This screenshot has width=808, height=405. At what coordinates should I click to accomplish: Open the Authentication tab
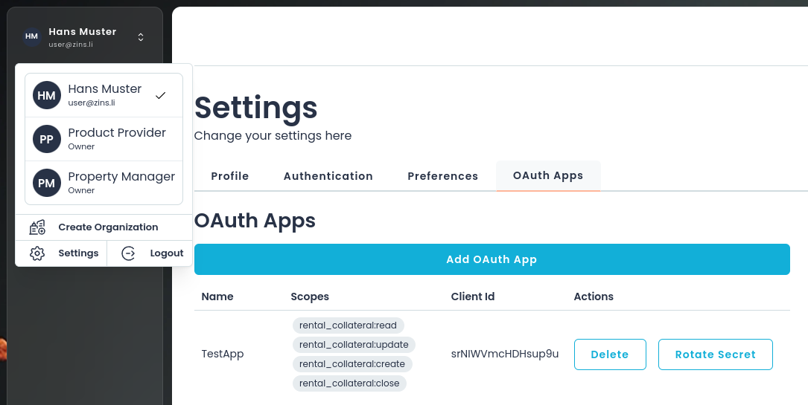click(x=328, y=176)
